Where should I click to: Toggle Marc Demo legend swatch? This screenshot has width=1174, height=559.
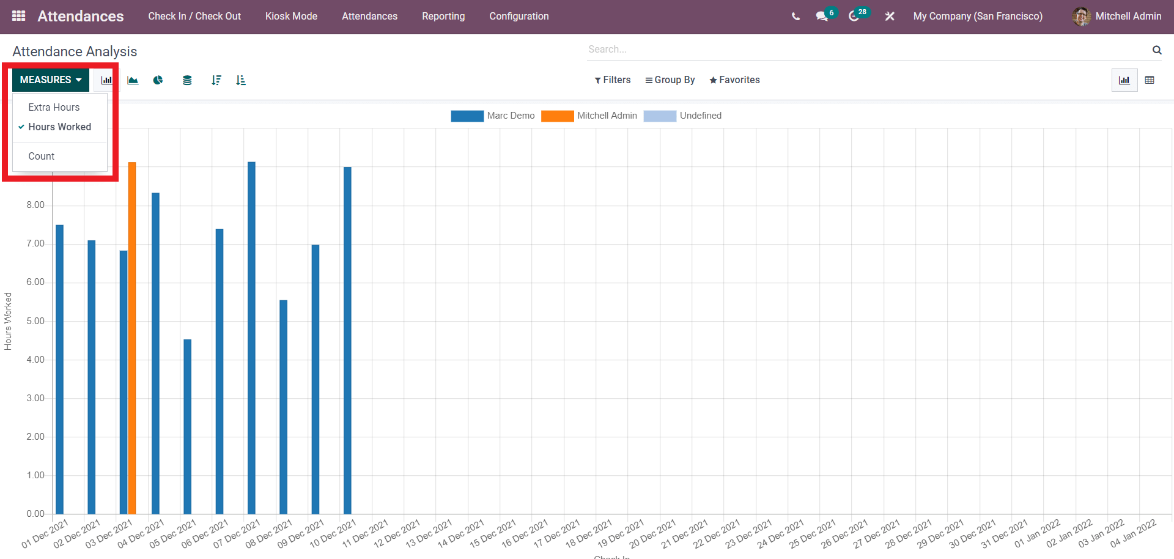coord(467,116)
